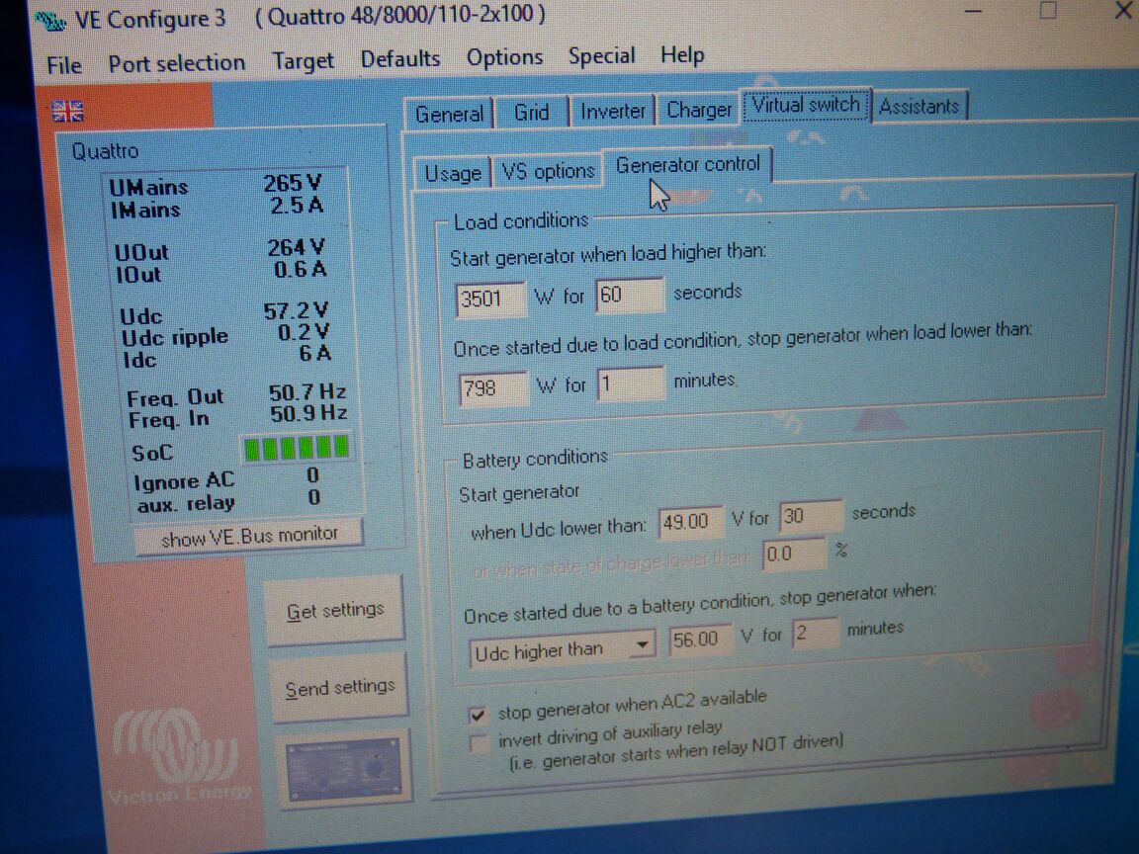The height and width of the screenshot is (854, 1139).
Task: Click the UK flag language icon
Action: coord(67,111)
